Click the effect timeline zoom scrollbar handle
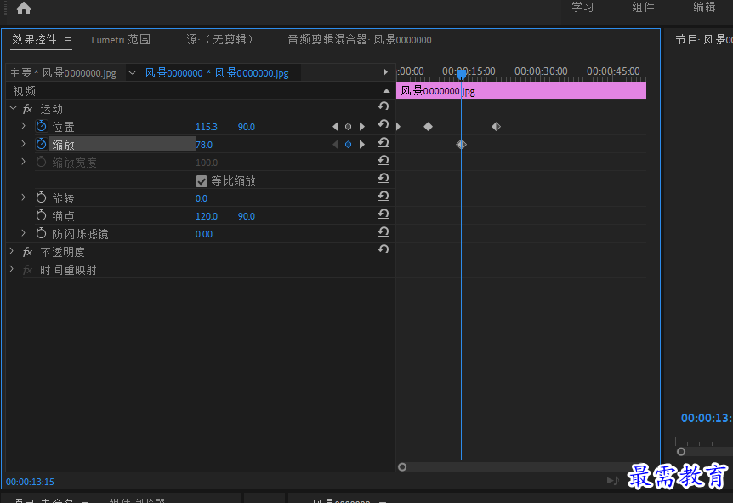Image resolution: width=733 pixels, height=503 pixels. click(402, 467)
